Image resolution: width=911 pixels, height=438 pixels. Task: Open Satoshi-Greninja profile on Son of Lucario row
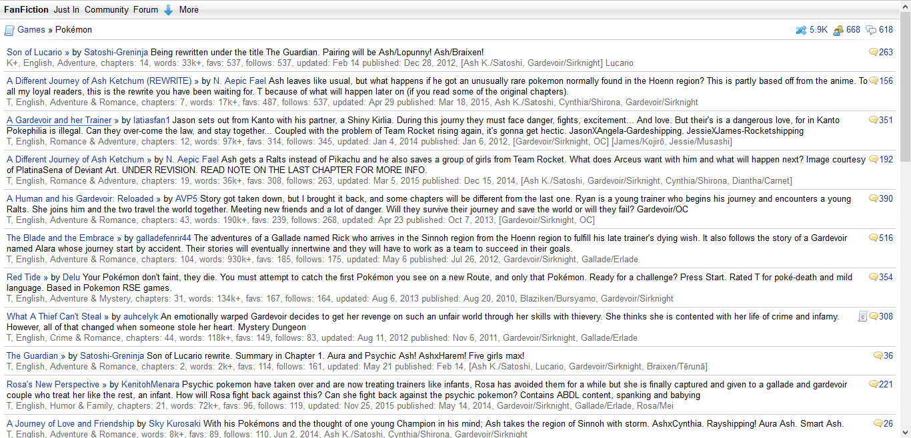point(115,52)
